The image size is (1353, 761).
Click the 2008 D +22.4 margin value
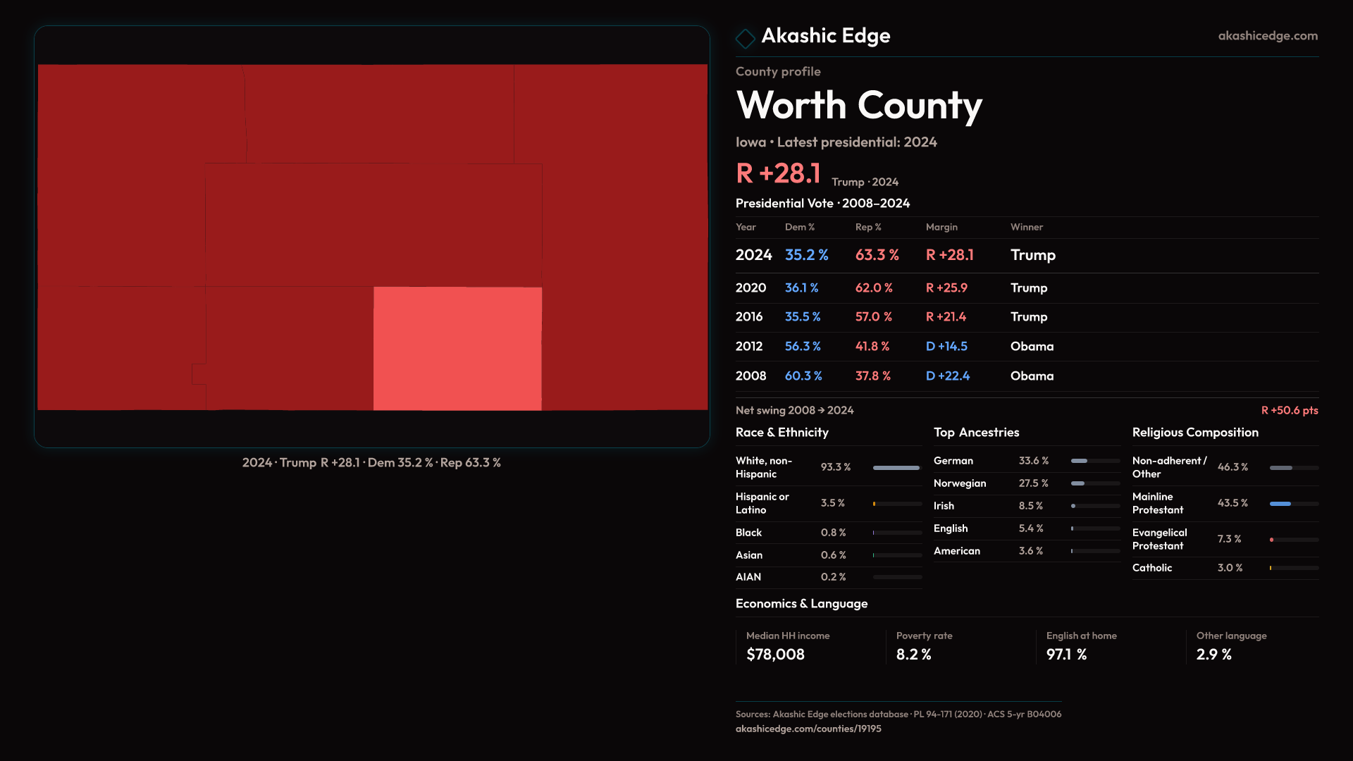coord(947,376)
